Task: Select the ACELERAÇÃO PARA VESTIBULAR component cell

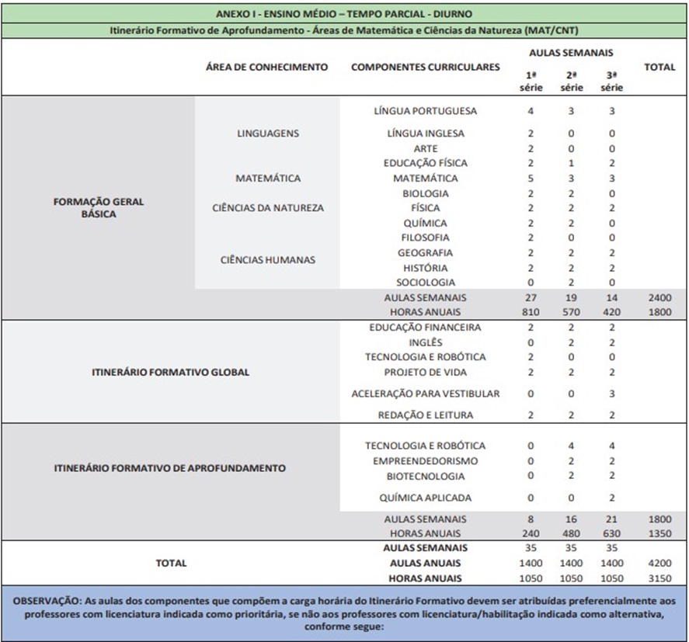Action: tap(425, 394)
